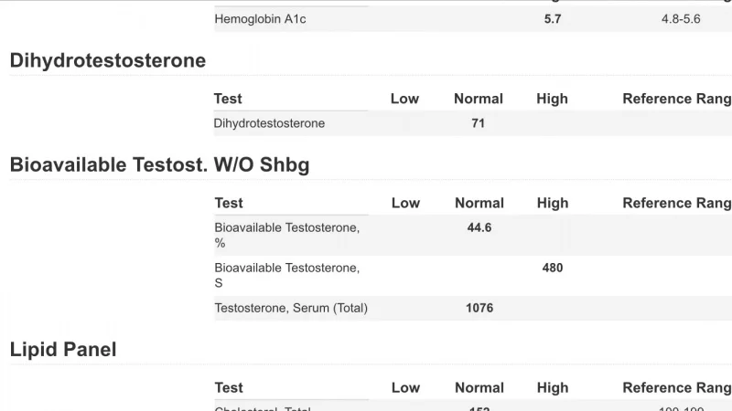Click the Test column header in Lipid Panel
The width and height of the screenshot is (732, 411).
pos(229,387)
